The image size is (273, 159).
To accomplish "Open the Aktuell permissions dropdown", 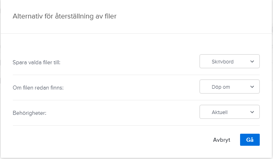I will (230, 112).
